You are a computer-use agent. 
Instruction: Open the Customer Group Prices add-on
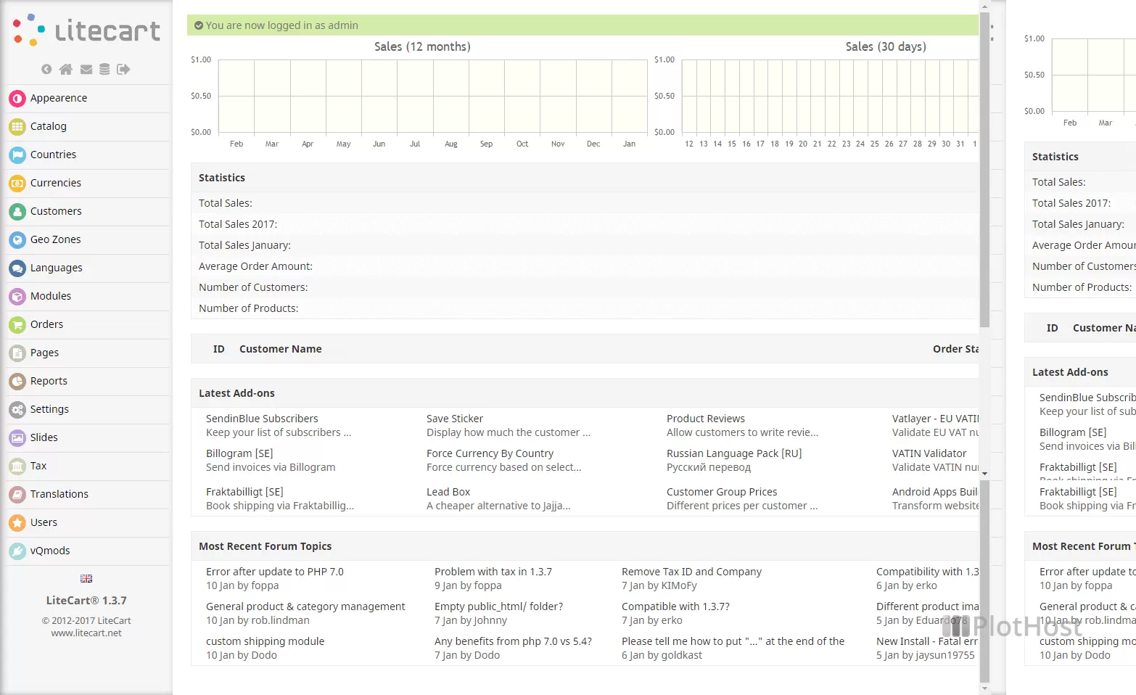[x=722, y=492]
